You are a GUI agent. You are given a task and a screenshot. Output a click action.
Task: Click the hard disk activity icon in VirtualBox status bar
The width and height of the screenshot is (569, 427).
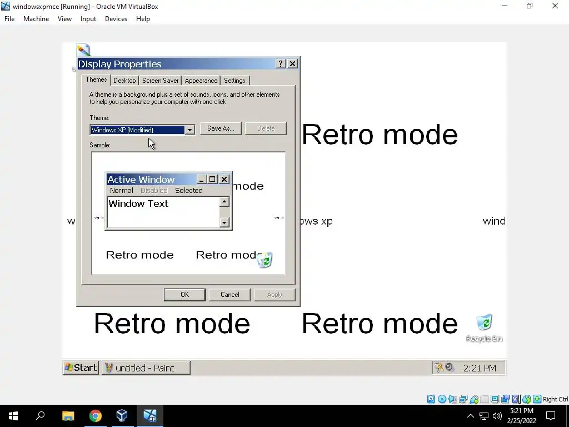(431, 399)
